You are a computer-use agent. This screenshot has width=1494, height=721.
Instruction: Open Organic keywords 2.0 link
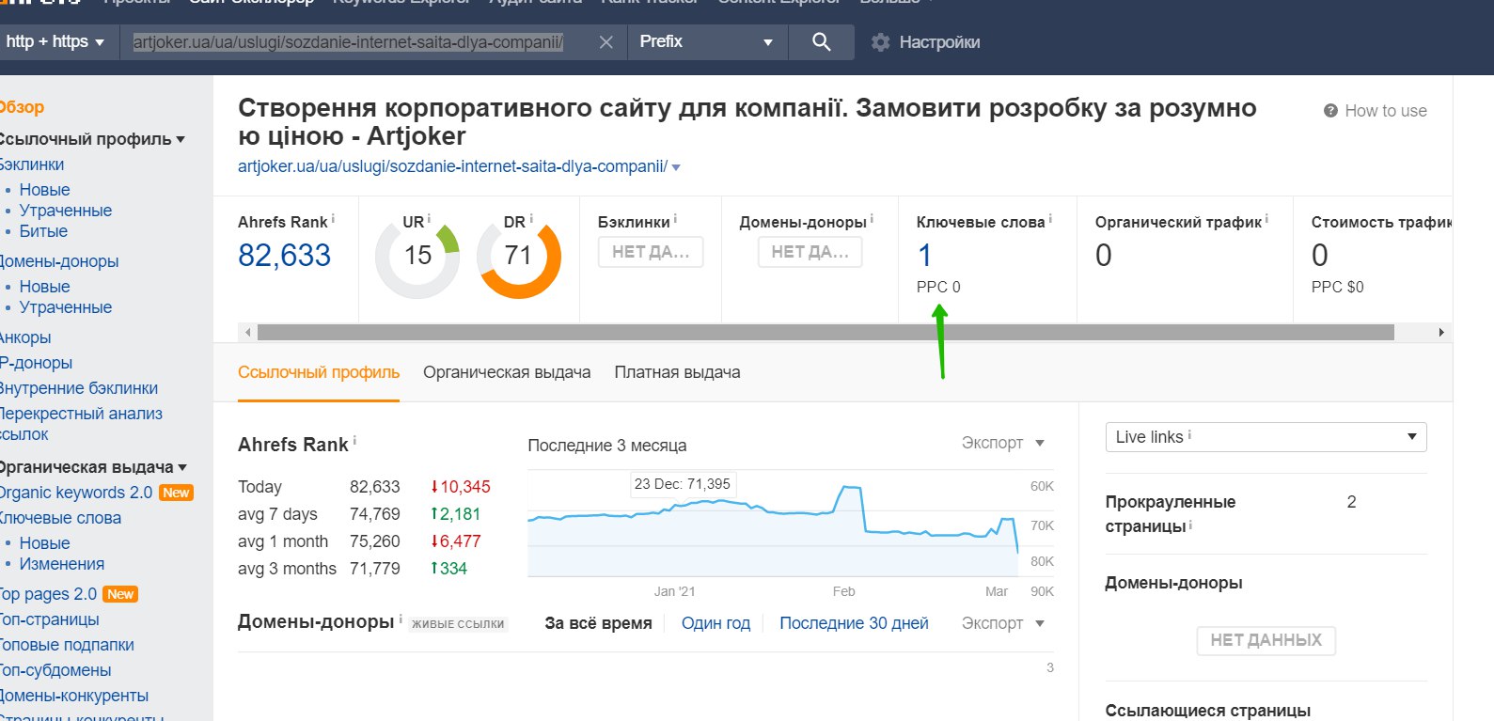point(75,493)
